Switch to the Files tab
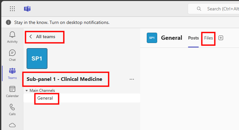Image resolution: width=239 pixels, height=130 pixels. [x=208, y=38]
